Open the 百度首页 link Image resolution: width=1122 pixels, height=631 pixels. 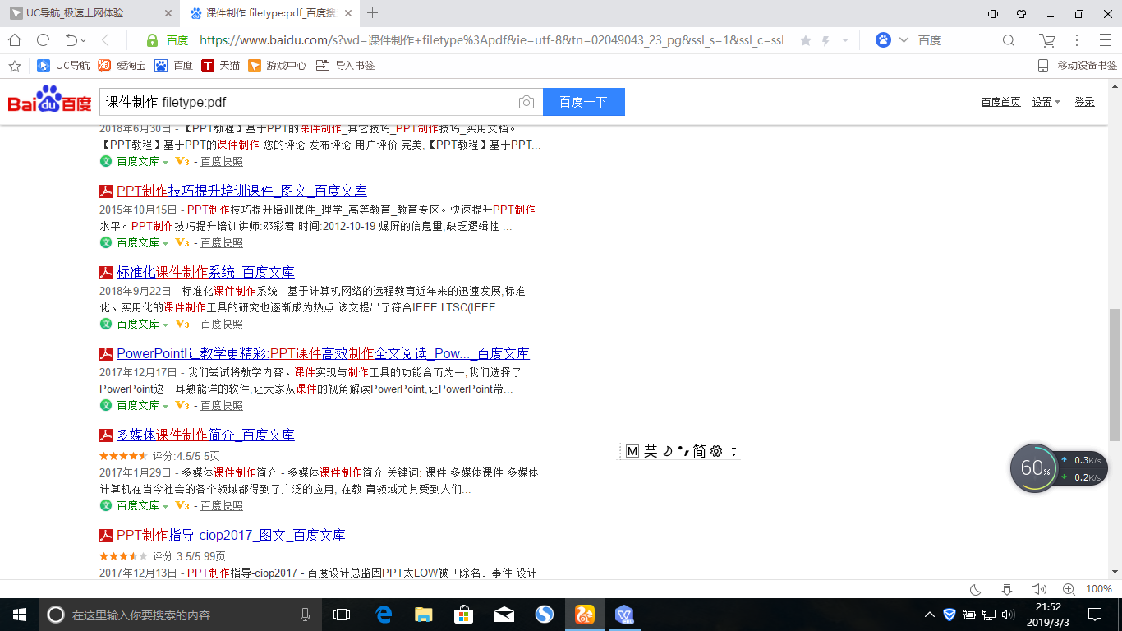[1000, 102]
